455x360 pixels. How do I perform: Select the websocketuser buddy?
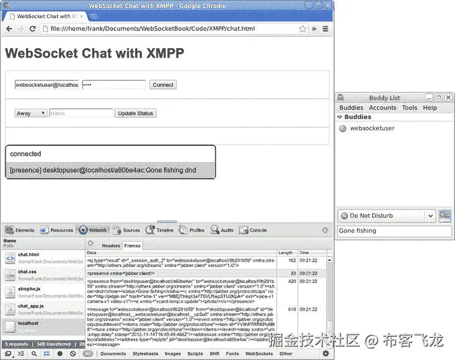coord(395,128)
